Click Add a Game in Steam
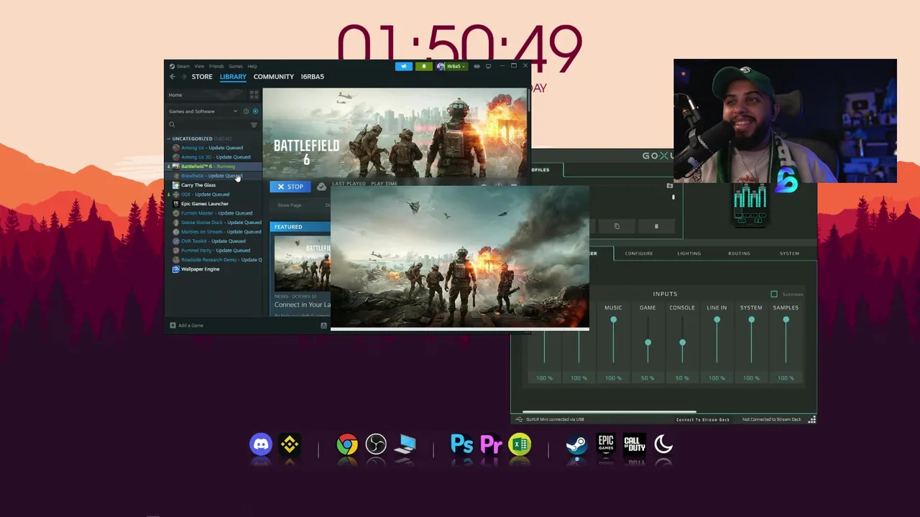This screenshot has height=517, width=920. (x=187, y=325)
